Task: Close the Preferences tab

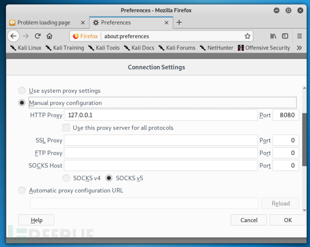Action: (167, 23)
